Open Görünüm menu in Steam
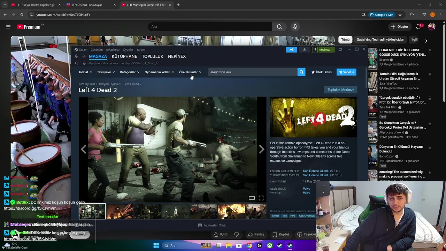The height and width of the screenshot is (251, 446). (x=97, y=50)
